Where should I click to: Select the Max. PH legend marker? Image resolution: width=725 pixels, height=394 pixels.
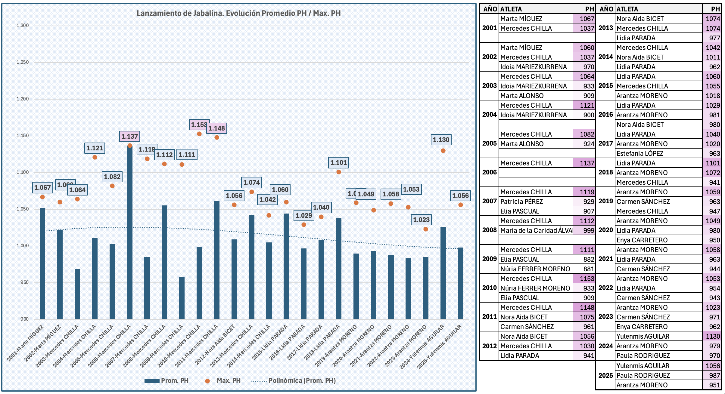point(207,381)
